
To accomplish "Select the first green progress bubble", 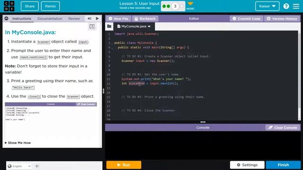I will click(x=164, y=6).
